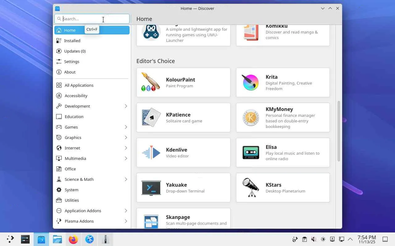Click the Education category icon in sidebar
This screenshot has width=395, height=246.
[x=59, y=117]
